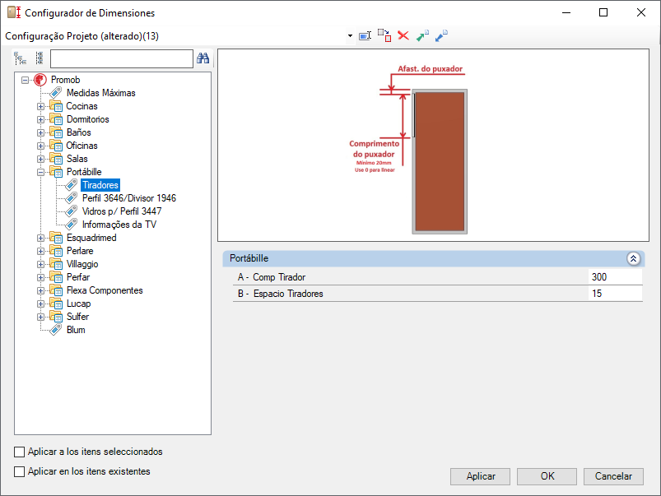Expand the Oficinas tree node

(40, 146)
